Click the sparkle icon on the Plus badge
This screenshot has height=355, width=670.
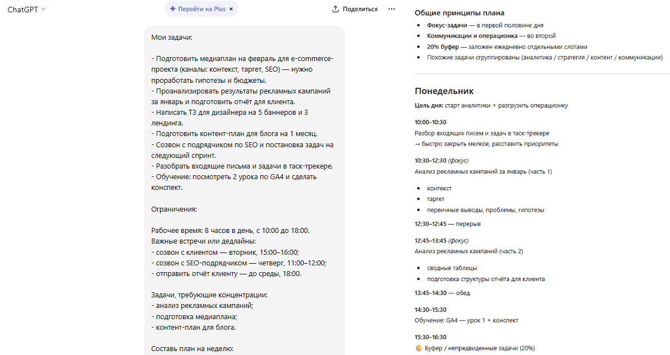pyautogui.click(x=171, y=8)
